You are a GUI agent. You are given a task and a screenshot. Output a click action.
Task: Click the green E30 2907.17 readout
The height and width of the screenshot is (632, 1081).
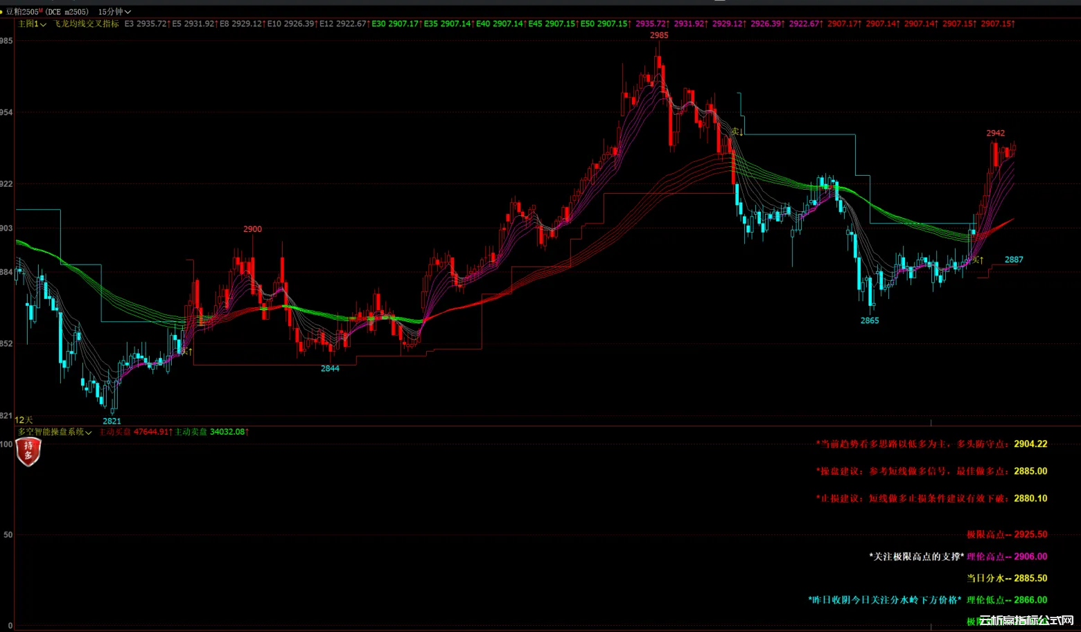pos(396,24)
